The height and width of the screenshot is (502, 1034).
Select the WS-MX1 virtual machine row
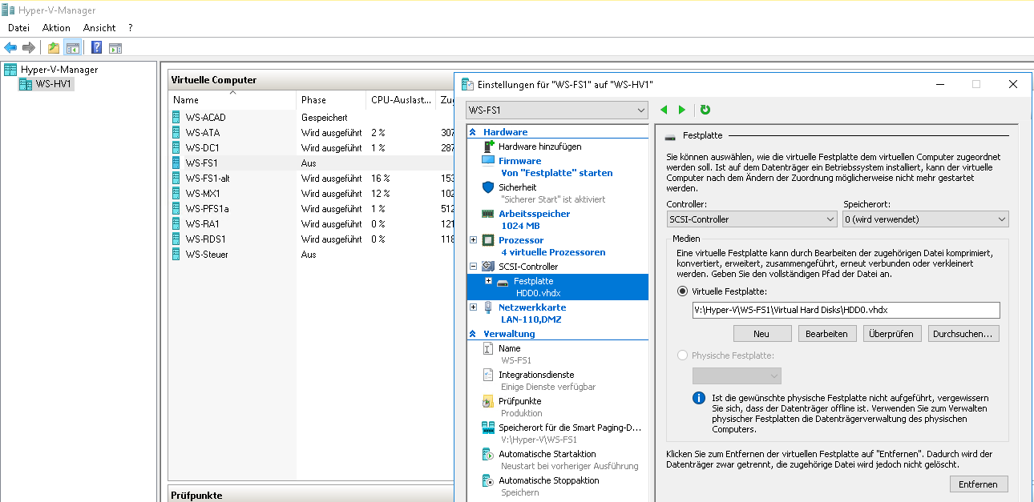(x=311, y=194)
